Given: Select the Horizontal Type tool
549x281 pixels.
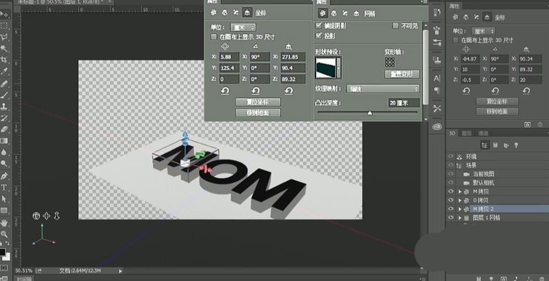Looking at the screenshot, I should coord(4,187).
